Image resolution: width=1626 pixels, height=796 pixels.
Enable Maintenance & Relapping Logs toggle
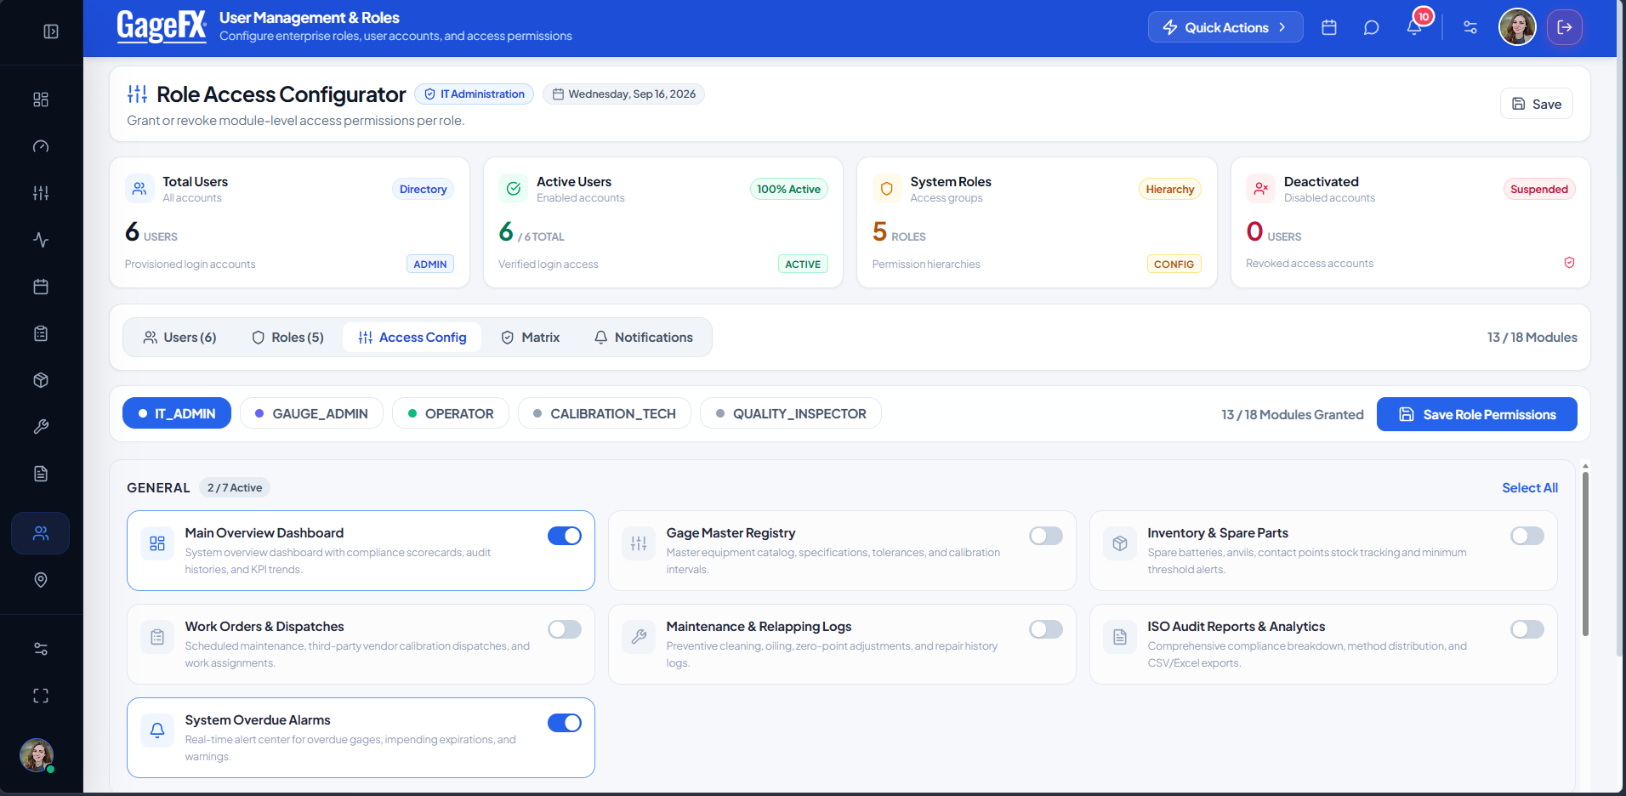(1046, 629)
